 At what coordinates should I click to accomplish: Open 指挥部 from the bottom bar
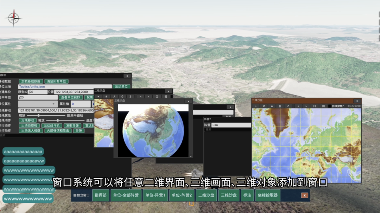coord(101,195)
